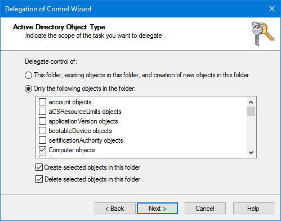Uncheck the Computer objects checkbox
The height and width of the screenshot is (221, 281).
42,150
